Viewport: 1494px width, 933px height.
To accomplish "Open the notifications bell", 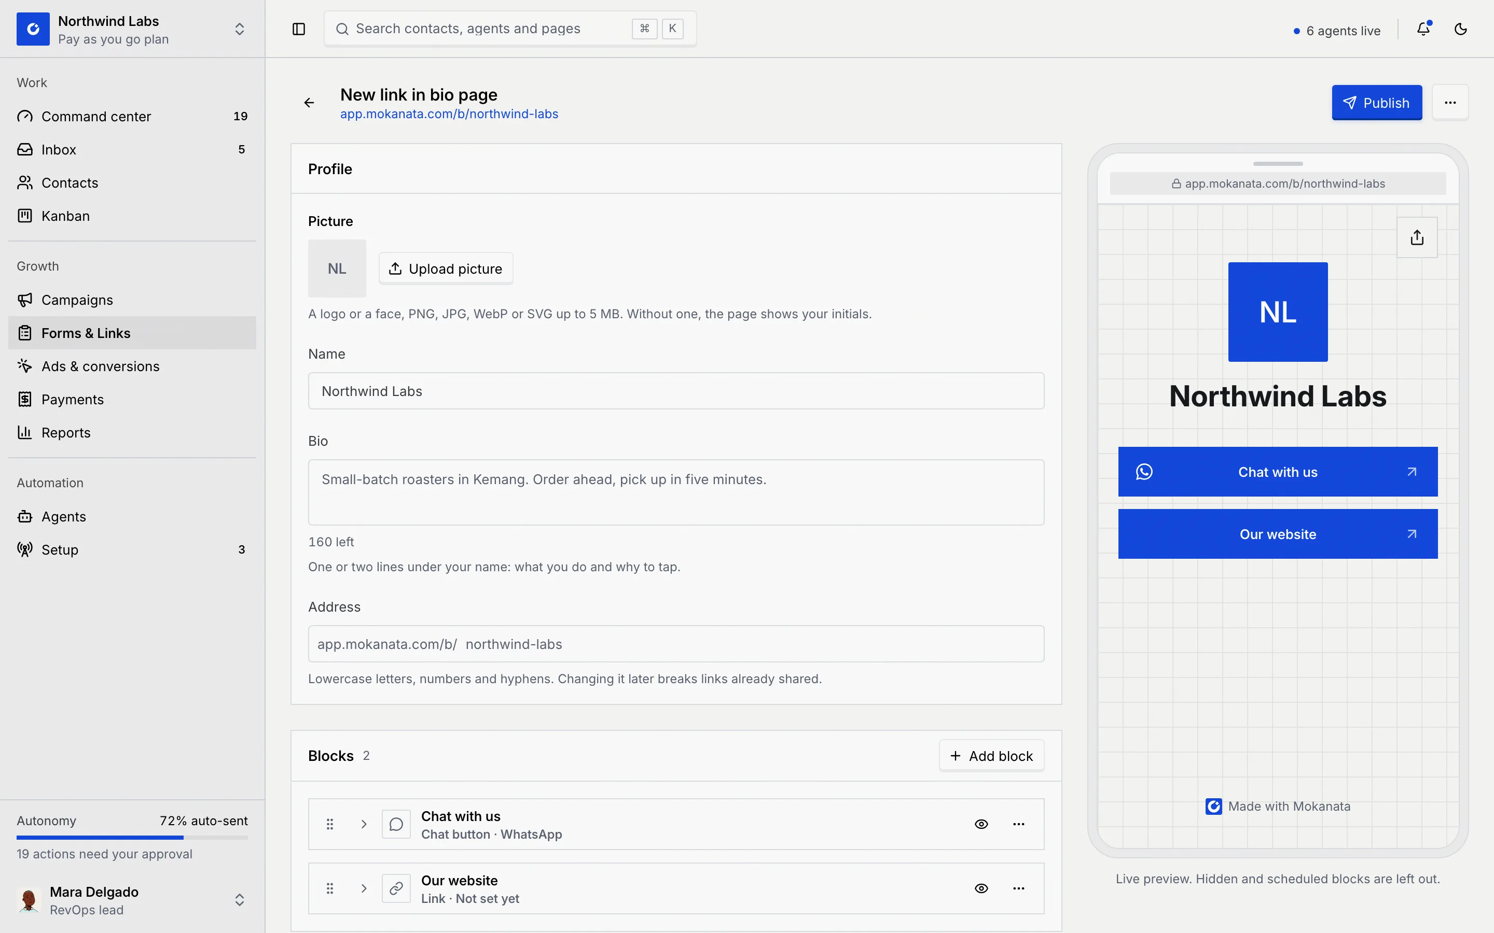I will pyautogui.click(x=1423, y=29).
